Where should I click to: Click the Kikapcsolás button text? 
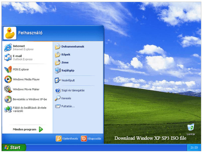[94, 139]
